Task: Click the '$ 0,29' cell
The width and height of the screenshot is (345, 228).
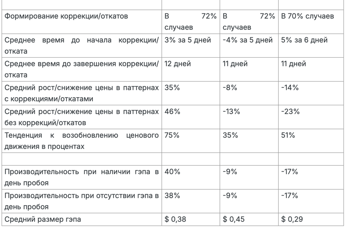Action: pyautogui.click(x=292, y=219)
